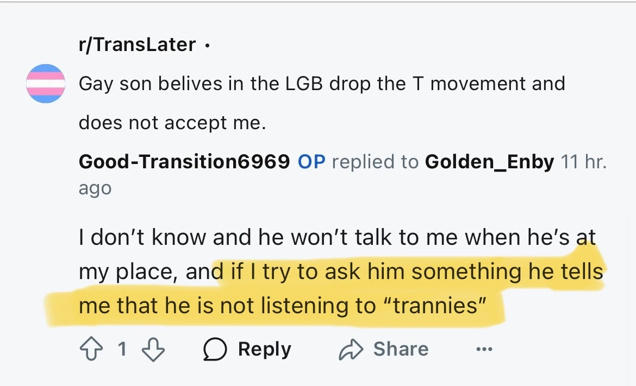Viewport: 636px width, 386px height.
Task: Click the vote count number 1
Action: [x=122, y=349]
